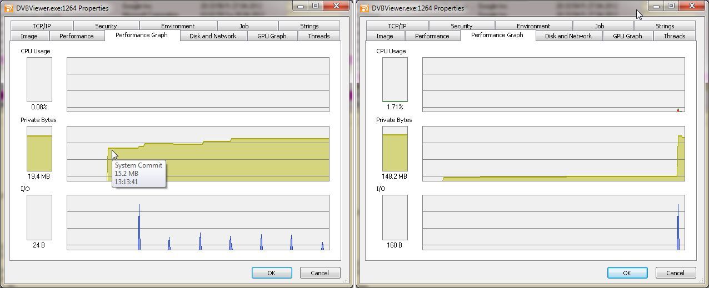
Task: Open Strings tab in right Properties window
Action: (x=665, y=26)
